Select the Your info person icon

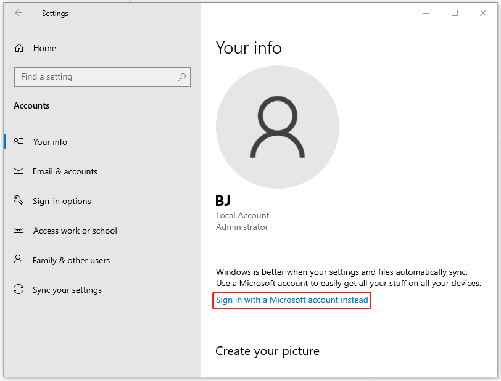(19, 142)
